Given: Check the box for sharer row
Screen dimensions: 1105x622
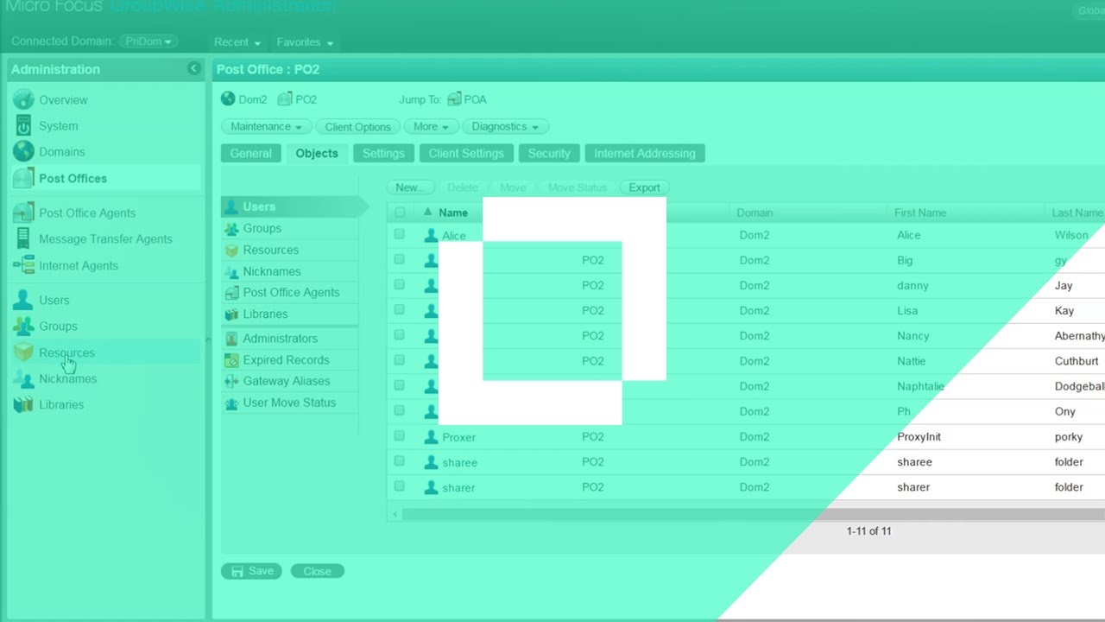Looking at the screenshot, I should tap(400, 486).
